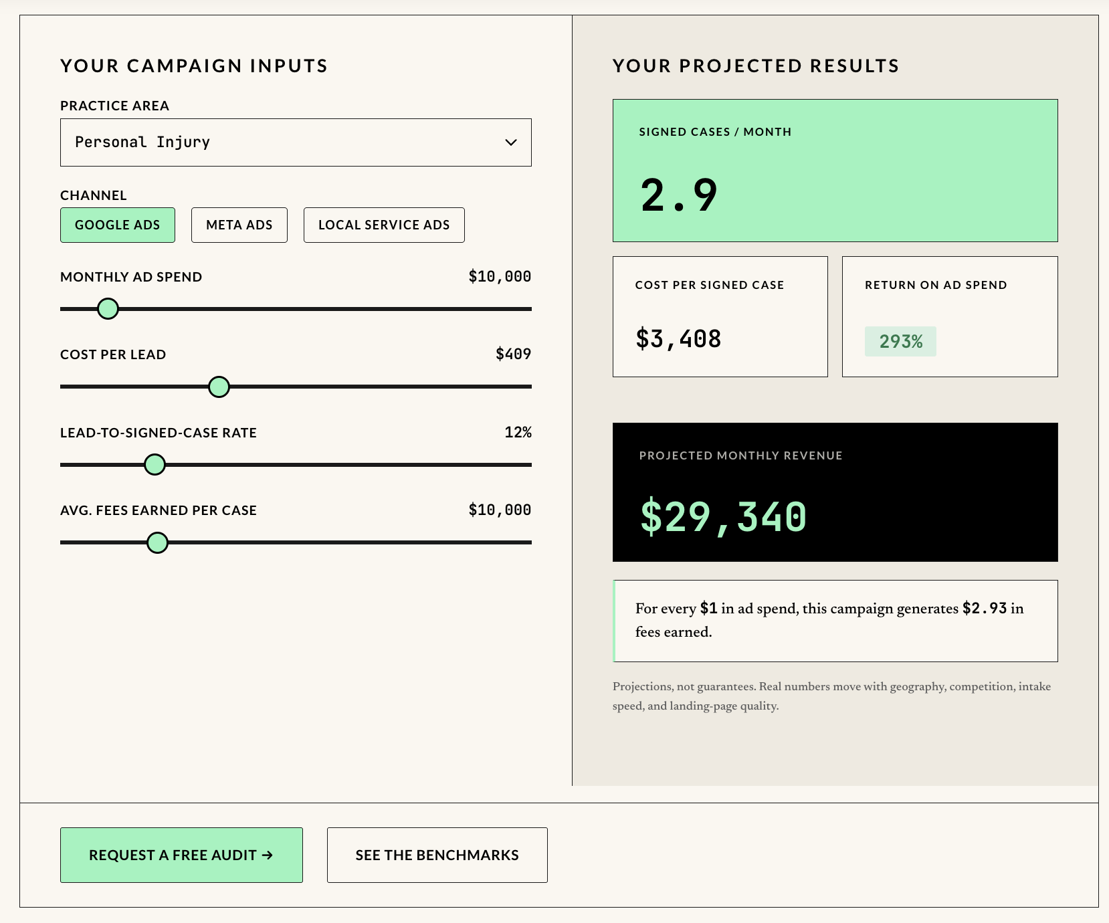Screen dimensions: 1109x923
Task: Click the Projections, not guarantees disclaimer
Action: click(831, 696)
